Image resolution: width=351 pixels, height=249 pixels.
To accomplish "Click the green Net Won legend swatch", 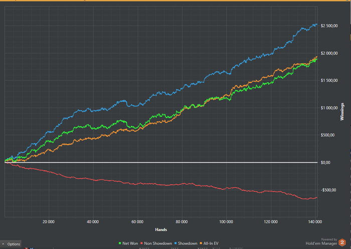I will (120, 243).
